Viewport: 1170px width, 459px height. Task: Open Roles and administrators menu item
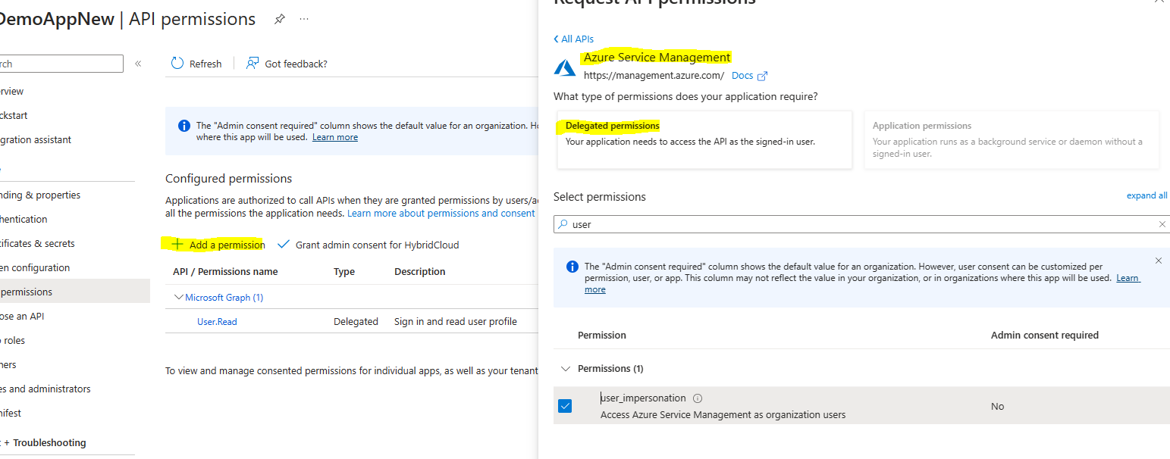pyautogui.click(x=45, y=389)
